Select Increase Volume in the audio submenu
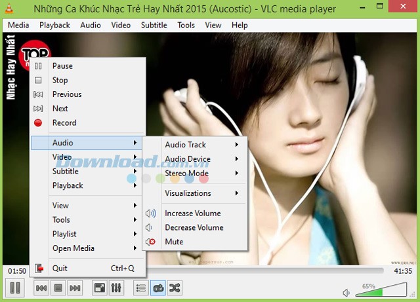The height and width of the screenshot is (302, 420). [x=192, y=214]
